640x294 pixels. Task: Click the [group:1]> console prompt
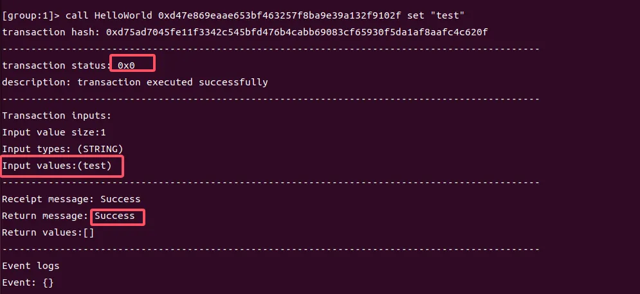pos(31,15)
